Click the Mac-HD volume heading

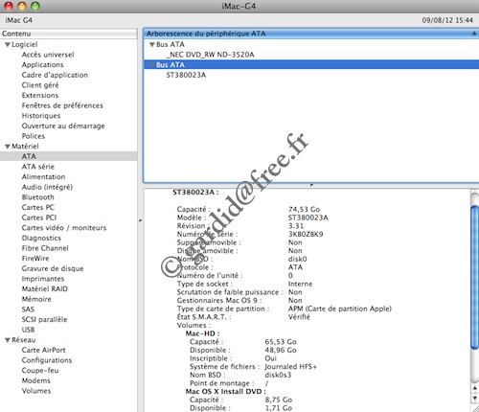pyautogui.click(x=202, y=333)
